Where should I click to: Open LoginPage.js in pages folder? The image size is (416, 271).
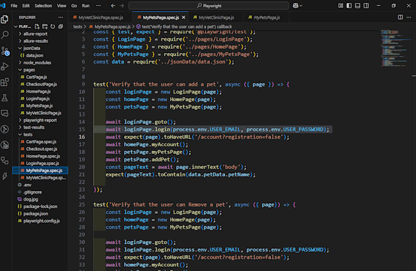38,98
